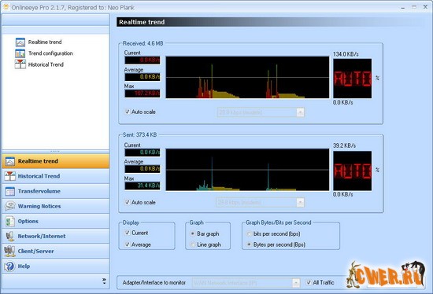Disable the Display Average checkbox
The image size is (433, 294).
pos(128,244)
